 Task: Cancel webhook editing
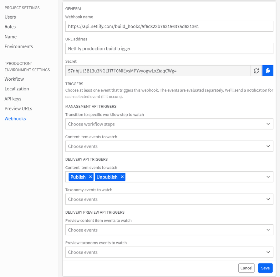click(x=246, y=268)
